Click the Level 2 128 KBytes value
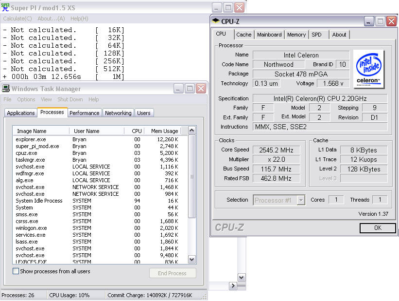The width and height of the screenshot is (399, 301). click(x=364, y=169)
